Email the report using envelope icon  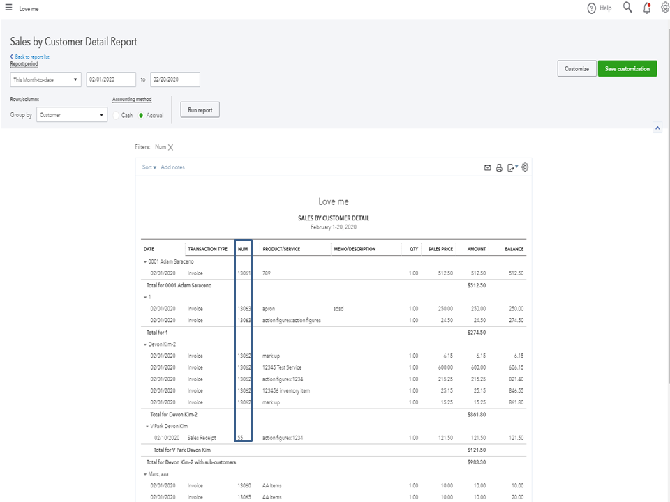pos(487,167)
